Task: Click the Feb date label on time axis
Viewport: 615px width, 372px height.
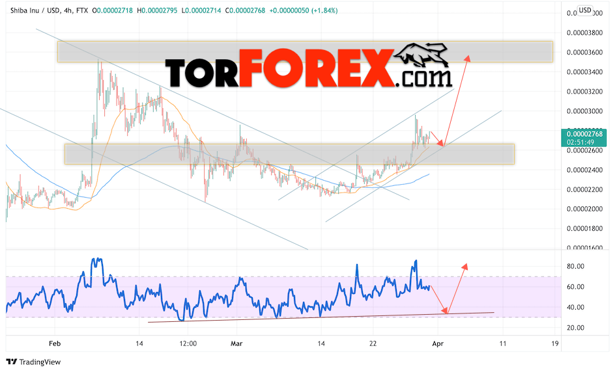Action: pos(55,344)
